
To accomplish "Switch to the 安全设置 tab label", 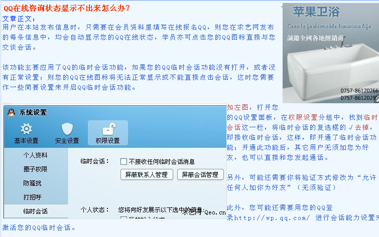I will click(67, 141).
